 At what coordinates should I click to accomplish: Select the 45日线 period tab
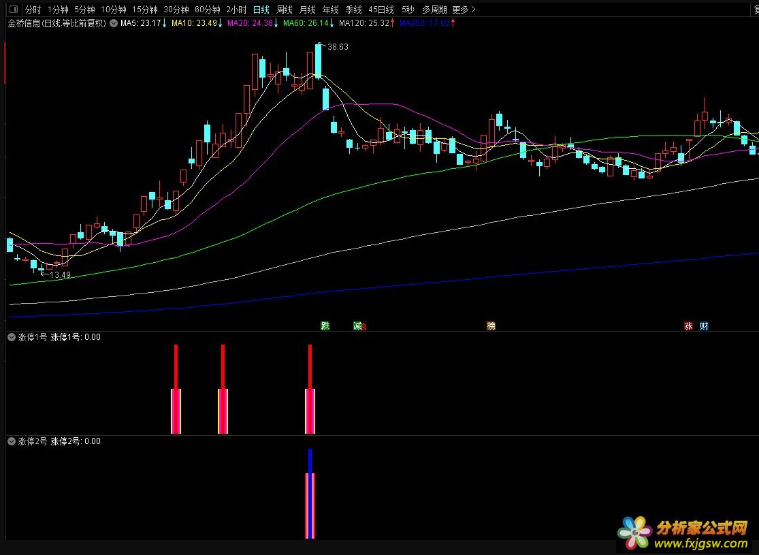click(x=381, y=10)
